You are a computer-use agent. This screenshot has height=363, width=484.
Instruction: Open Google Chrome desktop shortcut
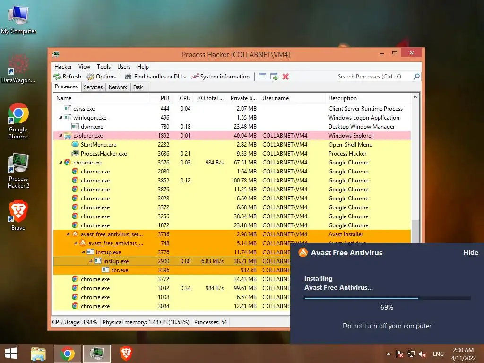pos(18,121)
